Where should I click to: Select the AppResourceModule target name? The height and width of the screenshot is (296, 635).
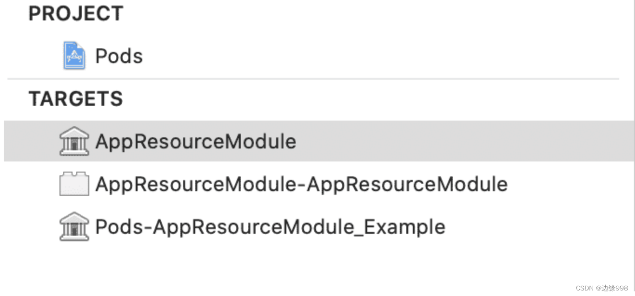[196, 142]
